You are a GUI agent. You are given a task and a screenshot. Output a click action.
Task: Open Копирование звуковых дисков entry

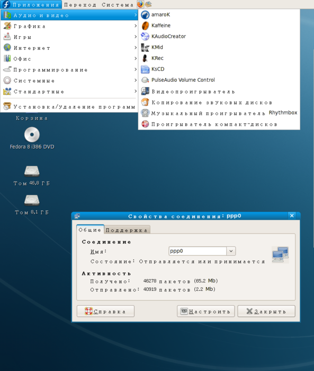click(x=219, y=102)
